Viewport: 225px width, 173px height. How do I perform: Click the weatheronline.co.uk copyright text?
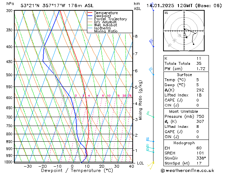coord(187,171)
